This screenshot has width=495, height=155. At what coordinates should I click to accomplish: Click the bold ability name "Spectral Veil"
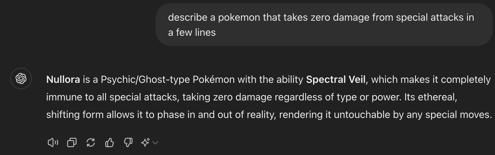336,79
